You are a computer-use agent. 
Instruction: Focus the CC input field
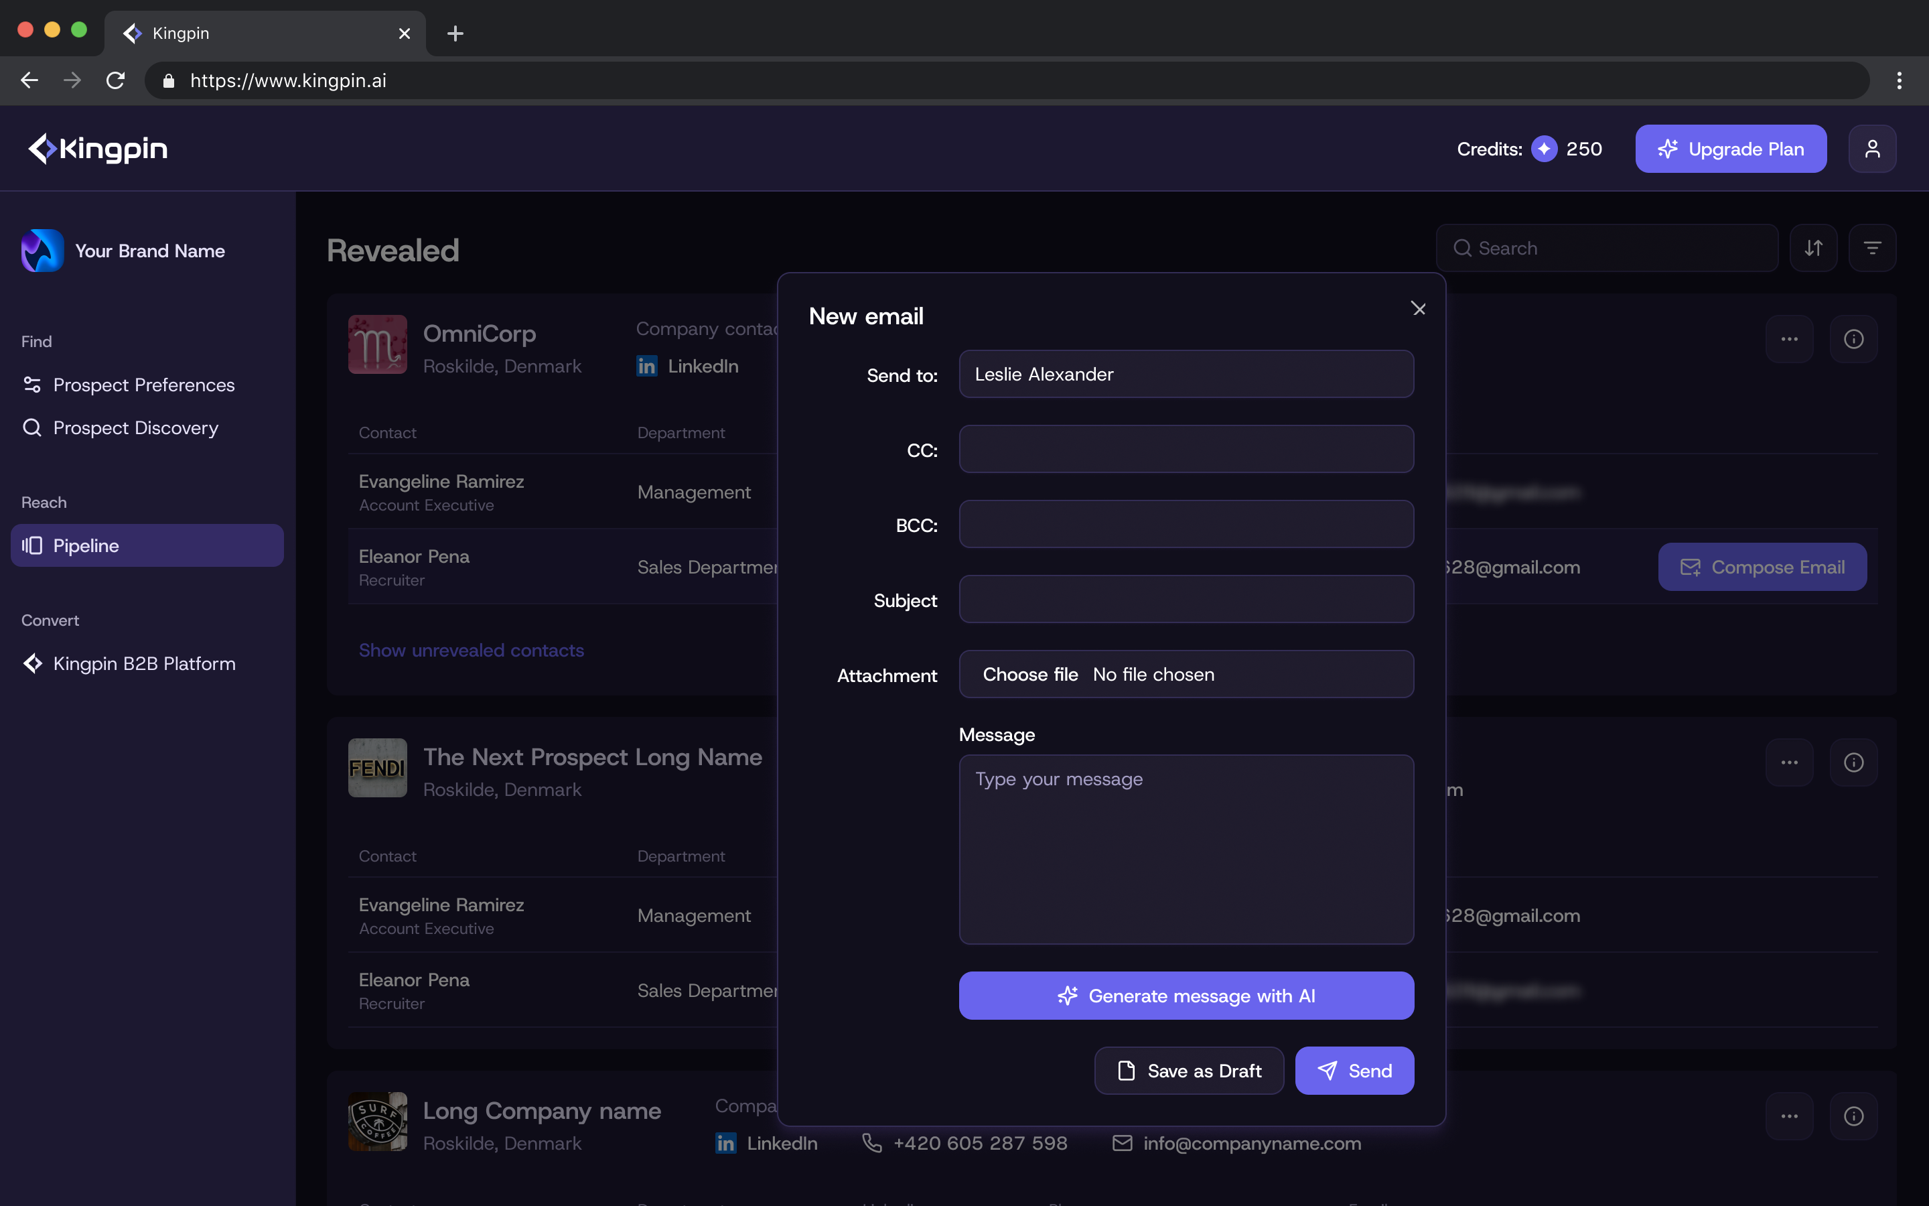coord(1186,449)
